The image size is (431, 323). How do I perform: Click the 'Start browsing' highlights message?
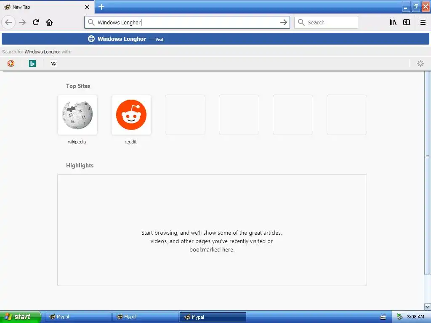pyautogui.click(x=212, y=241)
